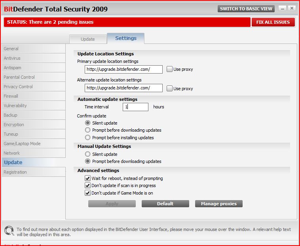
Task: Open Manage proxies
Action: click(219, 204)
